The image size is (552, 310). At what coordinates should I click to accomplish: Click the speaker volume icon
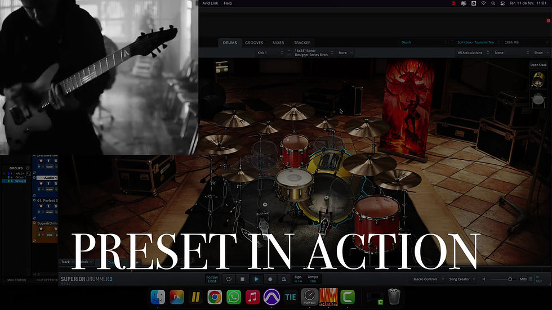pos(484,279)
